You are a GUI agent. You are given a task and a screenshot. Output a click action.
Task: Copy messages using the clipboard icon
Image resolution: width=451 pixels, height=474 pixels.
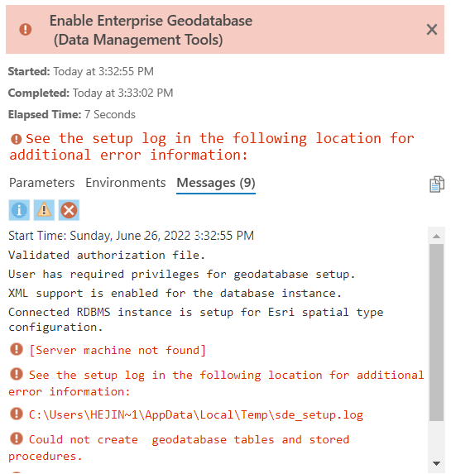coord(437,184)
